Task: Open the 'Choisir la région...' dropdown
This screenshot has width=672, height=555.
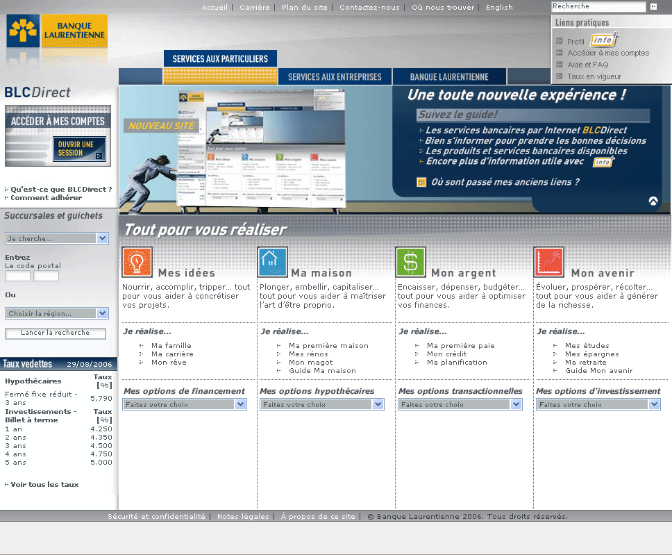Action: 57,313
